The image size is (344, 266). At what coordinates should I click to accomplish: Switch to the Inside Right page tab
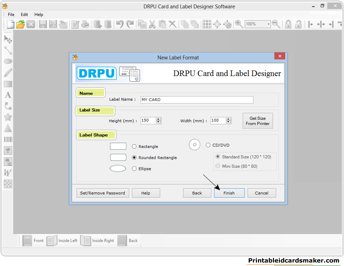pyautogui.click(x=97, y=241)
